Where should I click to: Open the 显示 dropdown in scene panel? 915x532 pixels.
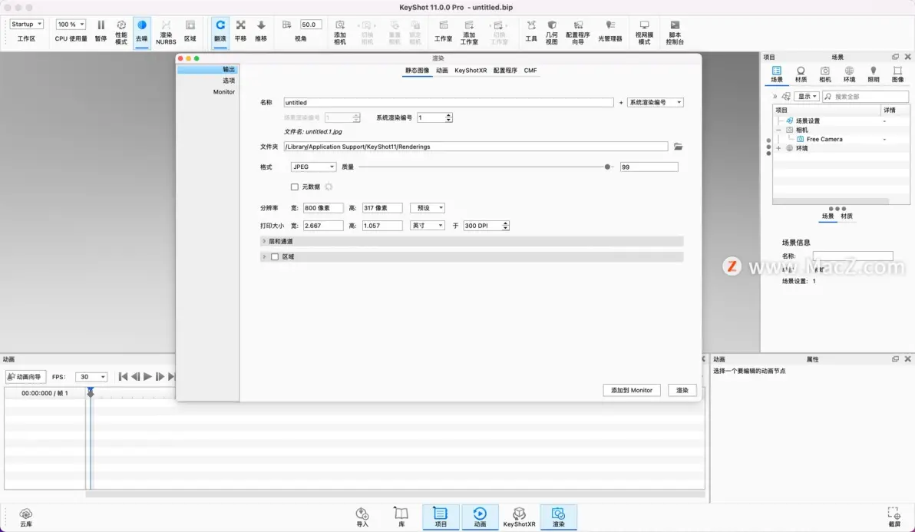click(806, 96)
